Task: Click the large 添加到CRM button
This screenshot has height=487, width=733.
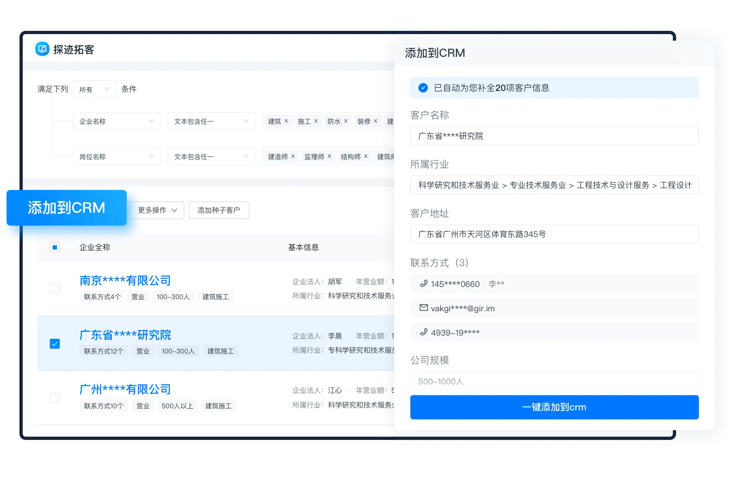Action: point(67,208)
